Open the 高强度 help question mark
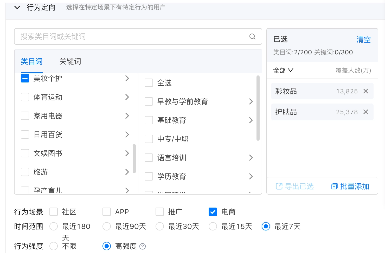The height and width of the screenshot is (257, 385). pyautogui.click(x=143, y=246)
